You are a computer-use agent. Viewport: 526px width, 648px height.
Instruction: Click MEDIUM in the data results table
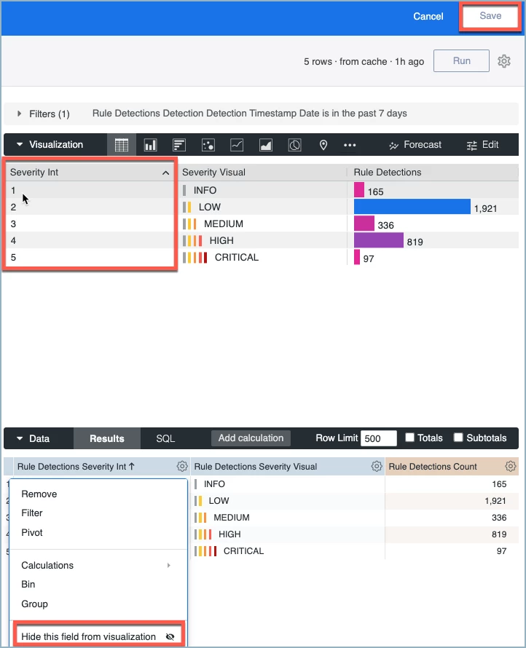tap(231, 518)
